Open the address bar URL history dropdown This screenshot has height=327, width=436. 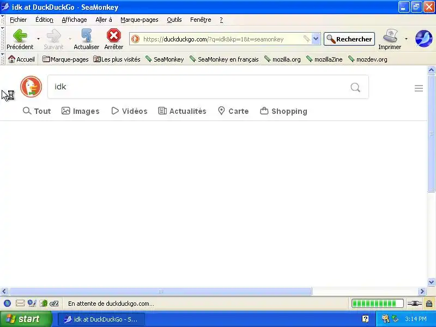point(316,39)
